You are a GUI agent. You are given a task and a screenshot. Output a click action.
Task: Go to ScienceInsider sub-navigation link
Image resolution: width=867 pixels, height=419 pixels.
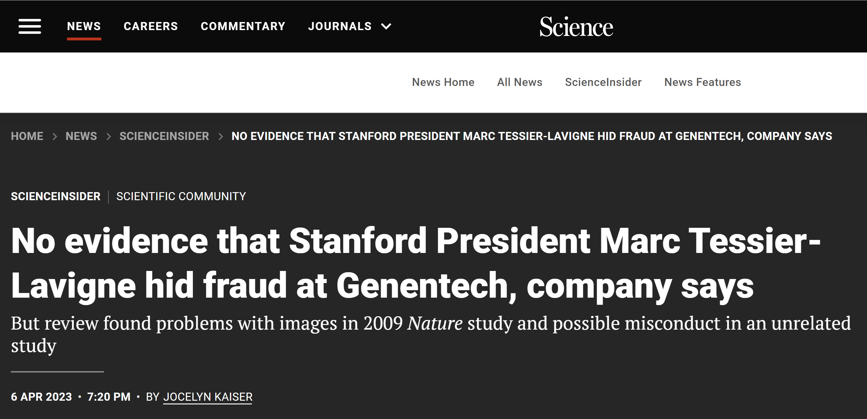603,82
